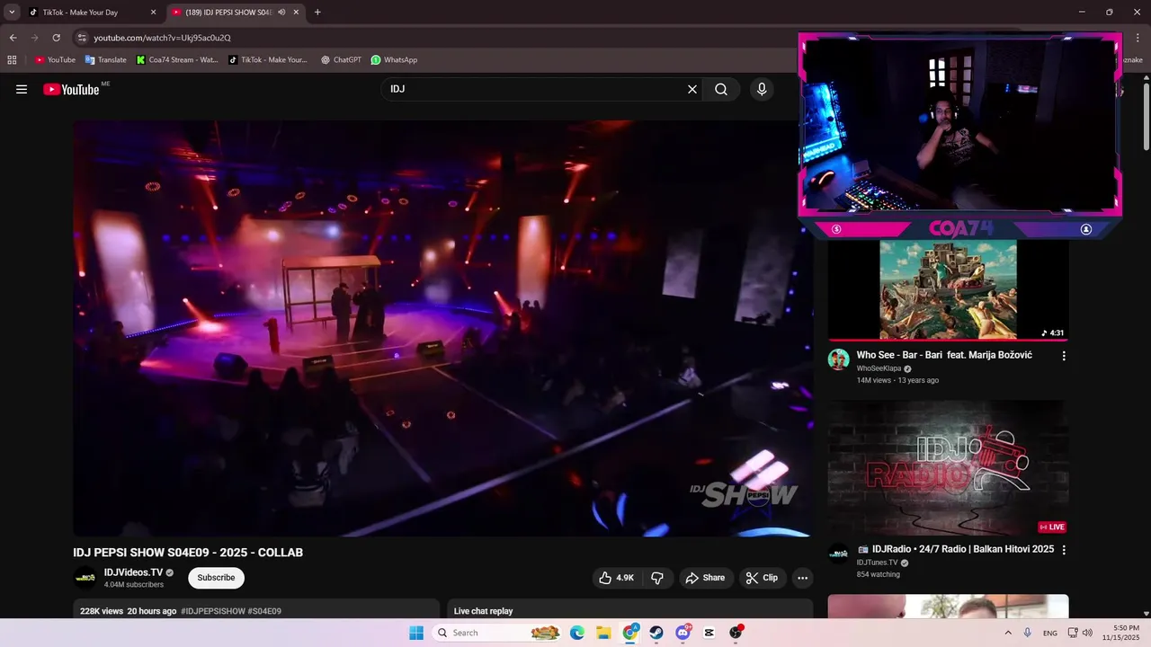Grab the page vertical scrollbar
This screenshot has height=647, width=1151.
[x=1146, y=117]
